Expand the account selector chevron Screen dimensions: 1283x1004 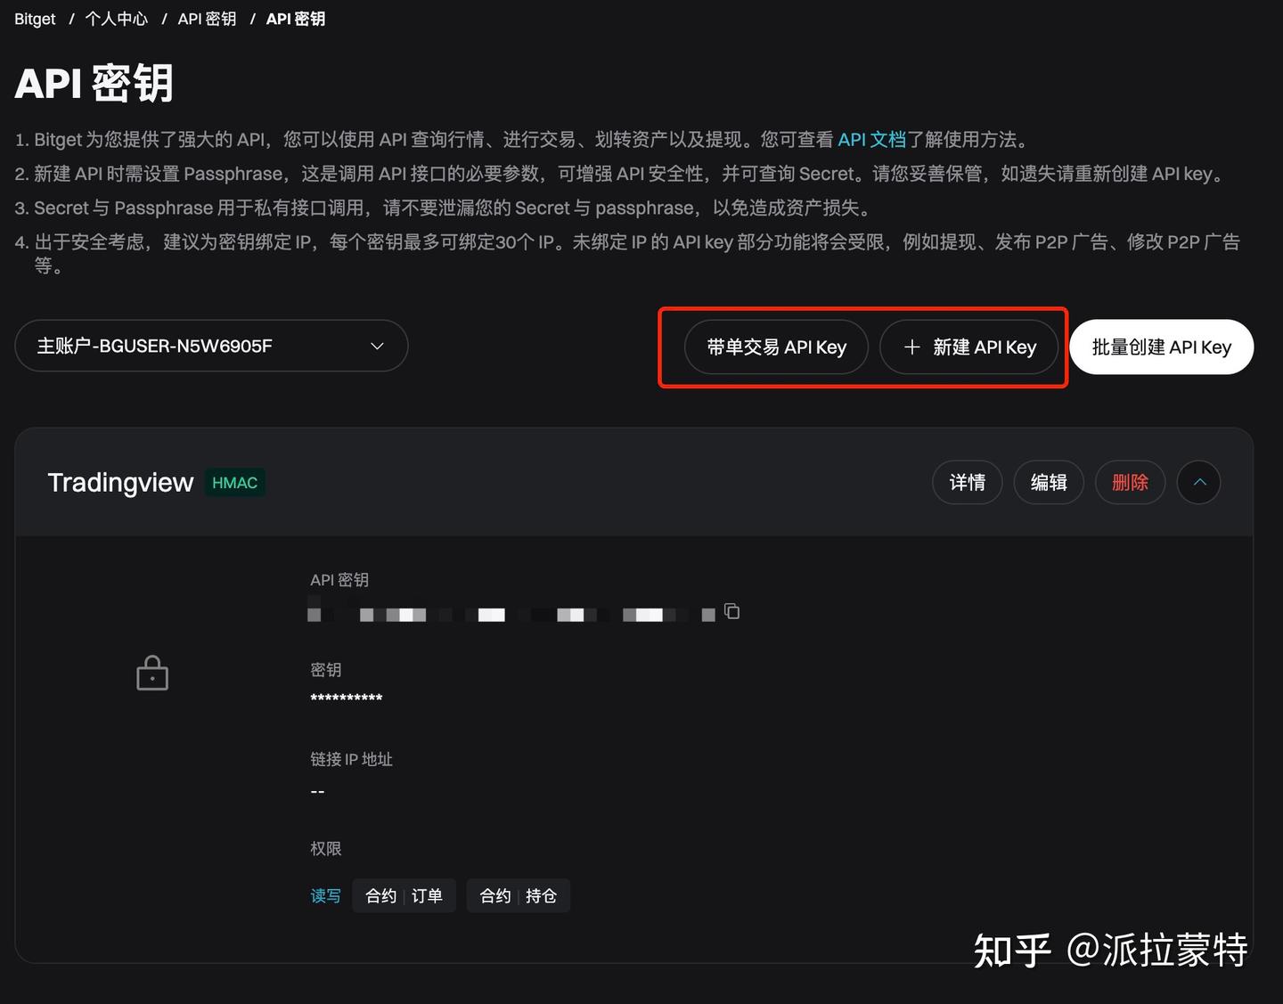tap(376, 346)
